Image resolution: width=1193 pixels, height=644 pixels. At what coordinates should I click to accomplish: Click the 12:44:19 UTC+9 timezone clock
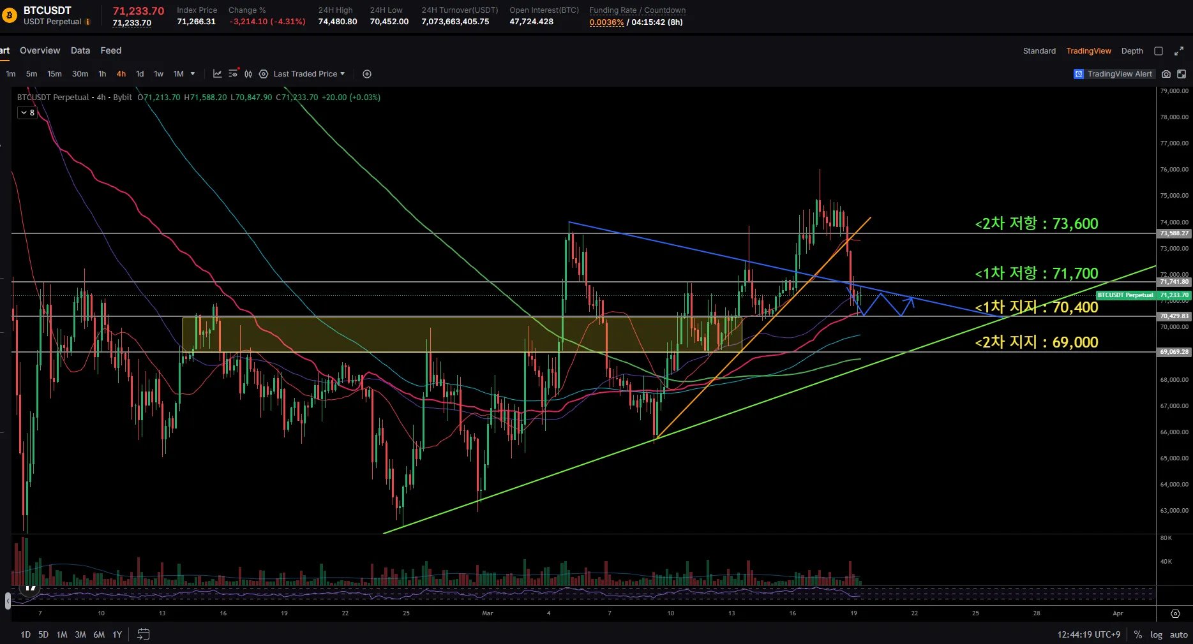[x=1088, y=634]
